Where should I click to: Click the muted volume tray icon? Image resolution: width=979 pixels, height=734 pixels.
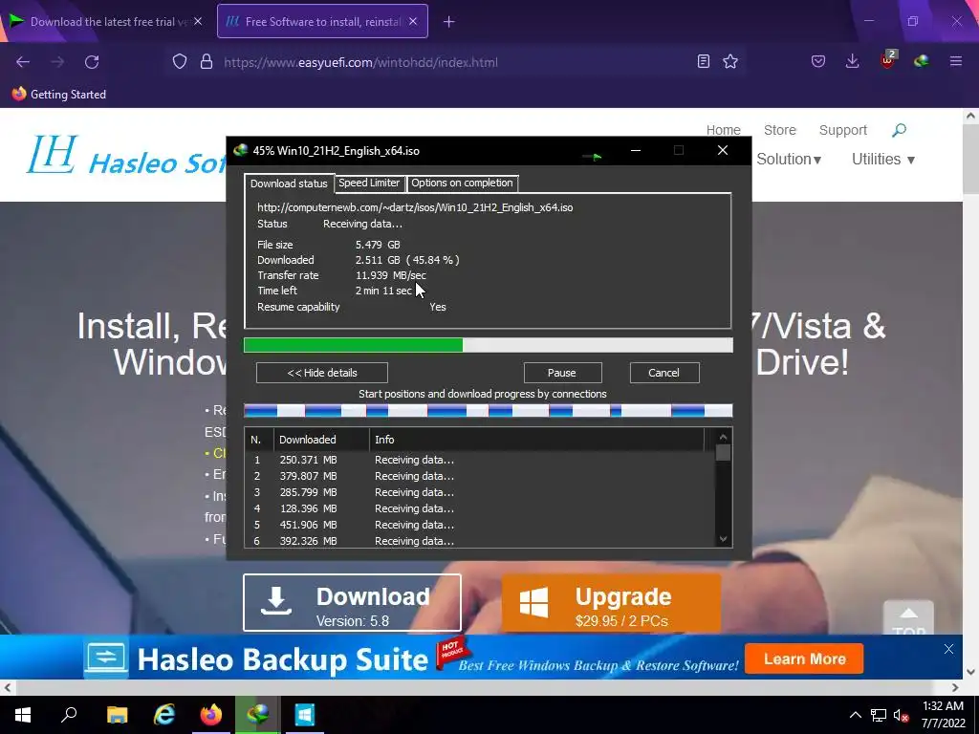coord(901,715)
